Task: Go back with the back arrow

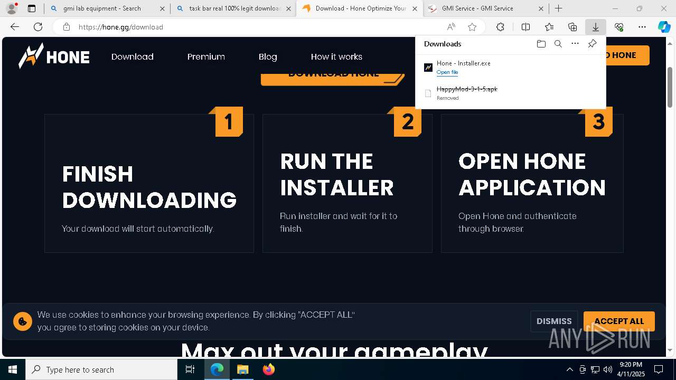Action: (15, 27)
